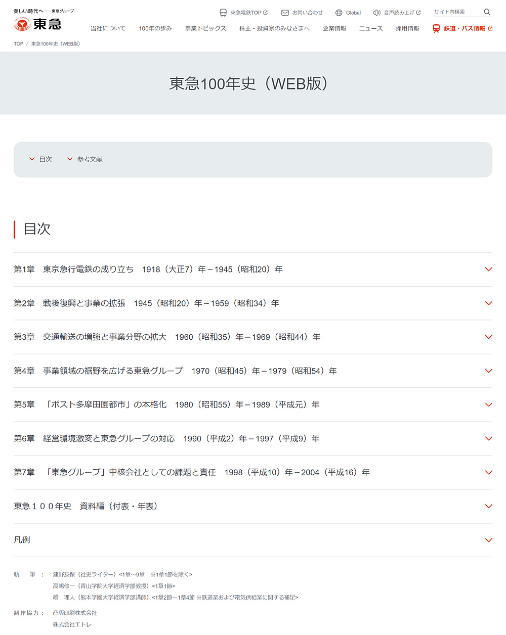The image size is (506, 635).
Task: Click the speaker icon for 音声読み上げ
Action: (376, 13)
